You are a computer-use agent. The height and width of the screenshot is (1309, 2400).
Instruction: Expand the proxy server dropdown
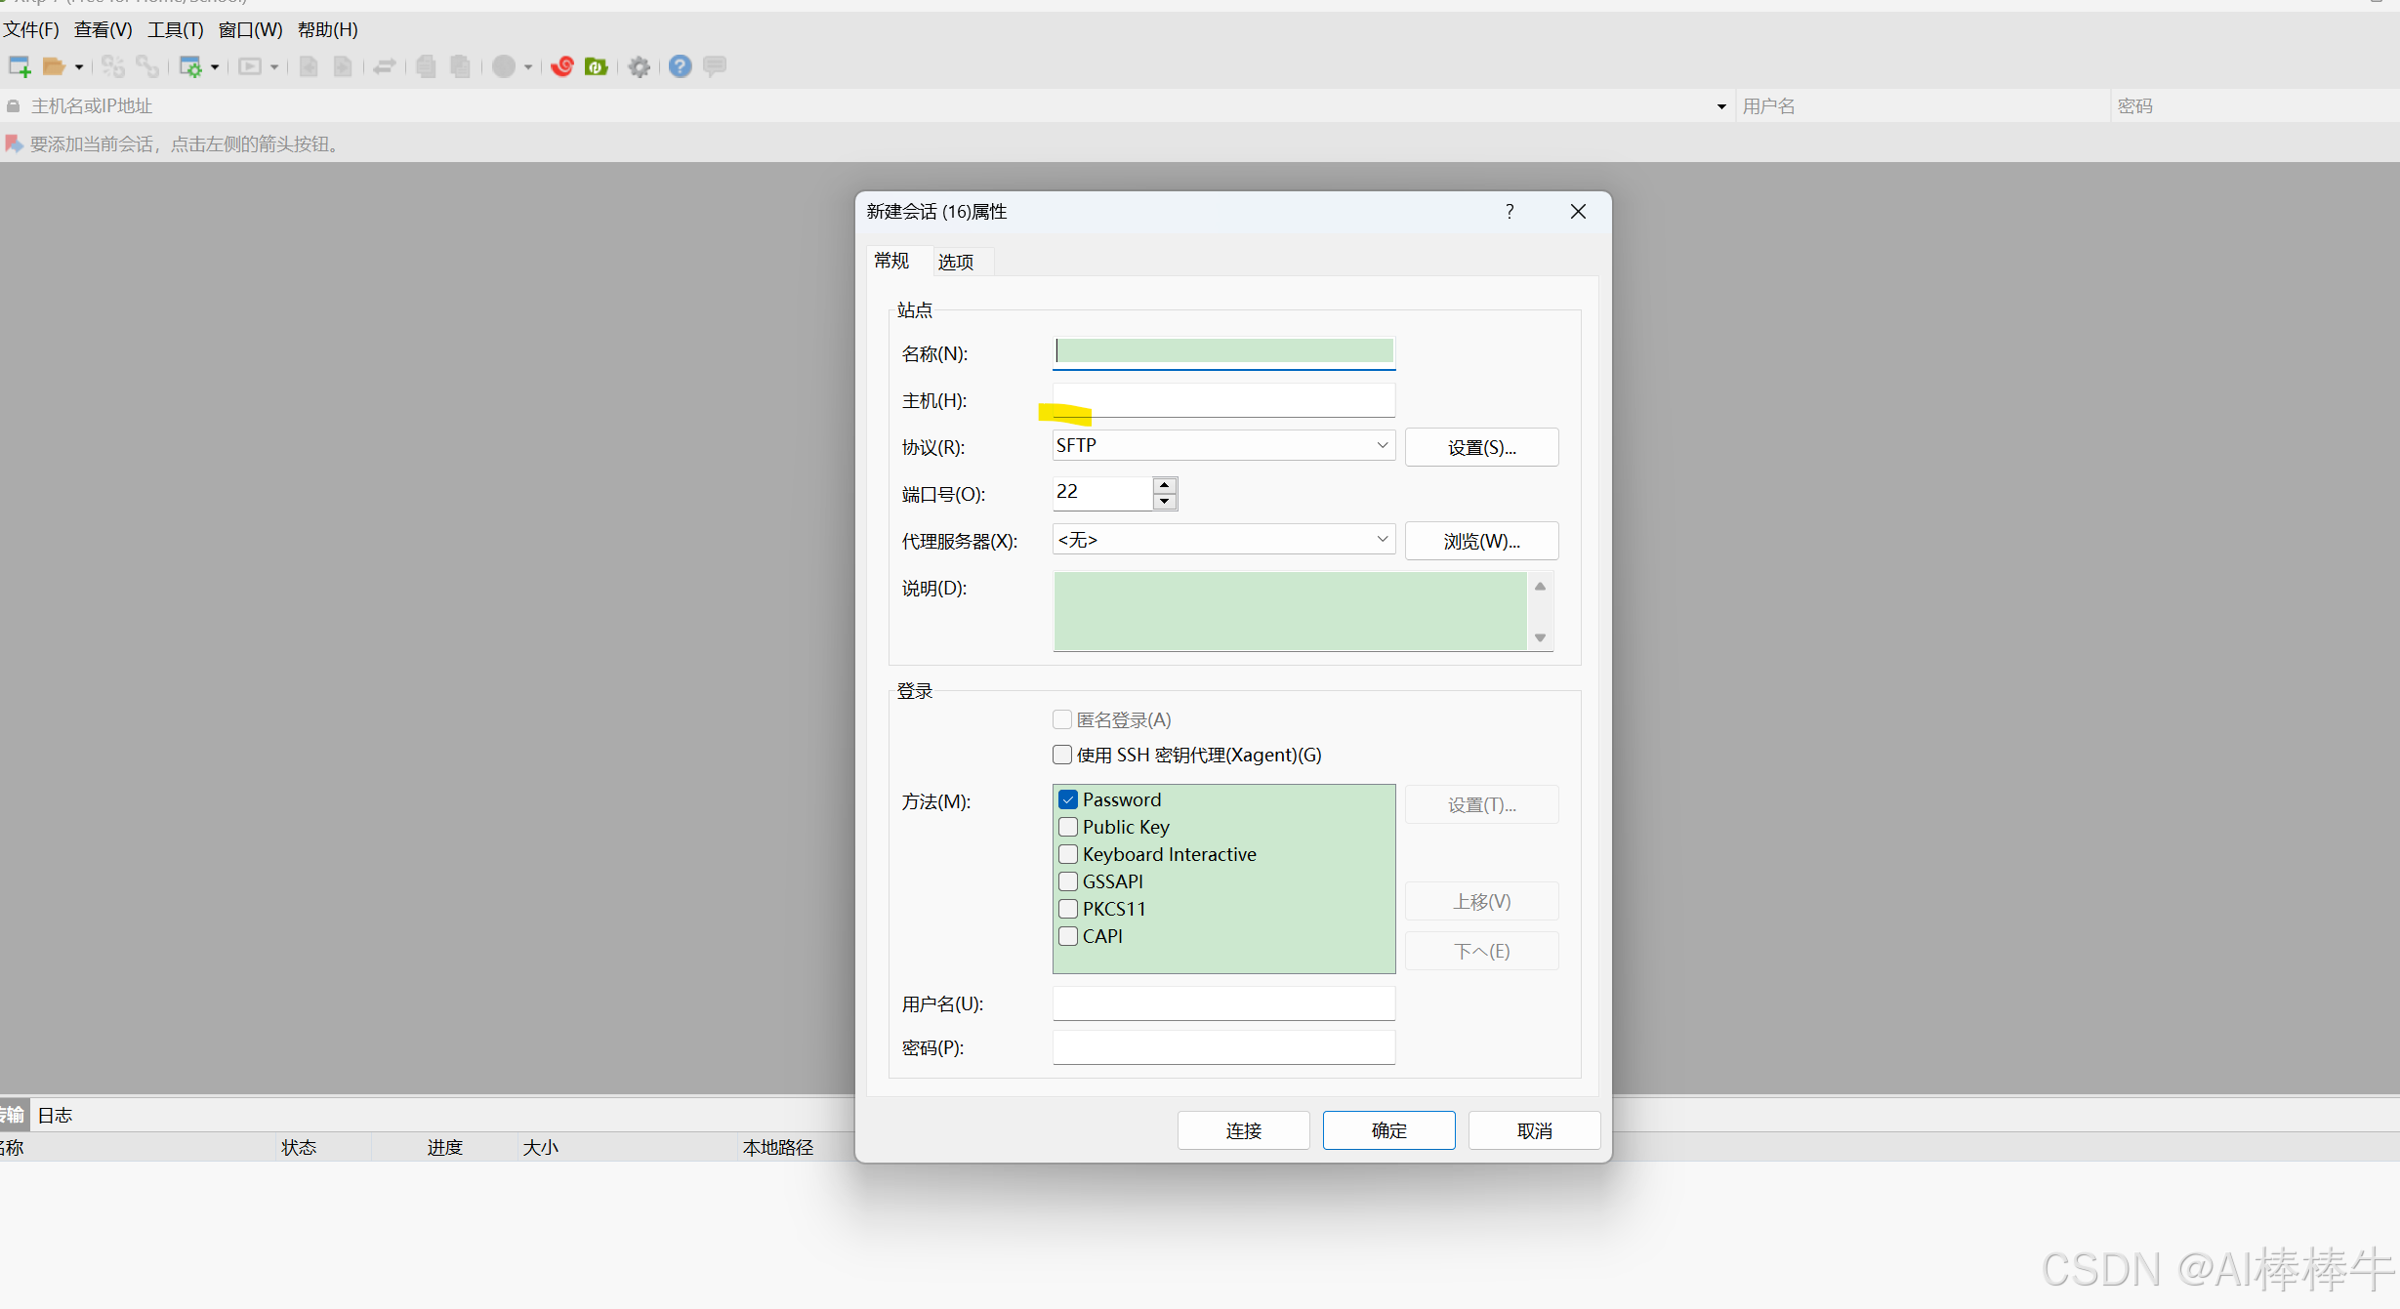pyautogui.click(x=1382, y=539)
